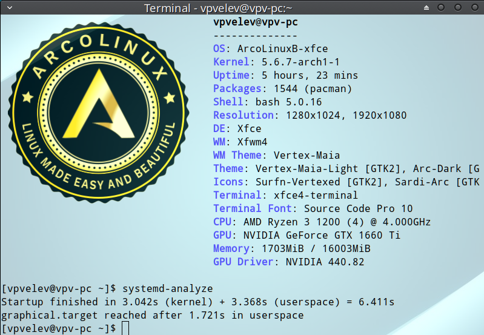This screenshot has height=335, width=484.
Task: Click the Resolution: 1280x1024, 1920x1080 line
Action: 310,115
